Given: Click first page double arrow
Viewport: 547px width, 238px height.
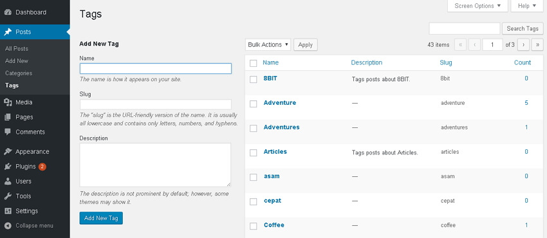Looking at the screenshot, I should tap(461, 44).
